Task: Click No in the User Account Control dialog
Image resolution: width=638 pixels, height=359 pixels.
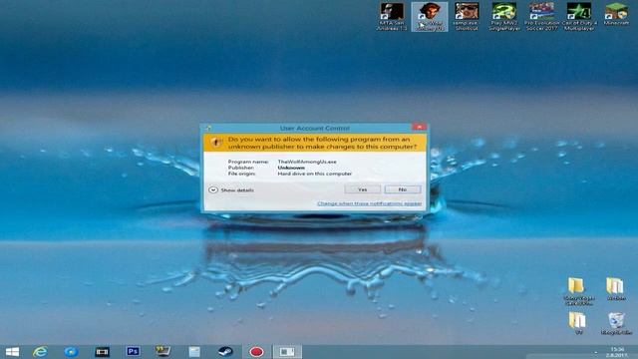Action: [x=403, y=189]
